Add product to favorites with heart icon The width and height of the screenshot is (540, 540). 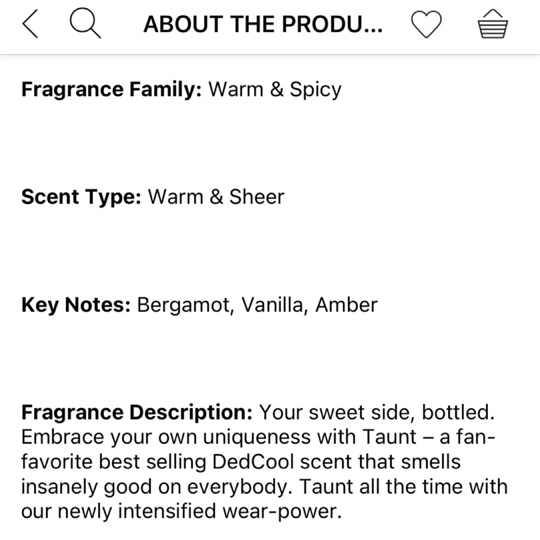426,24
